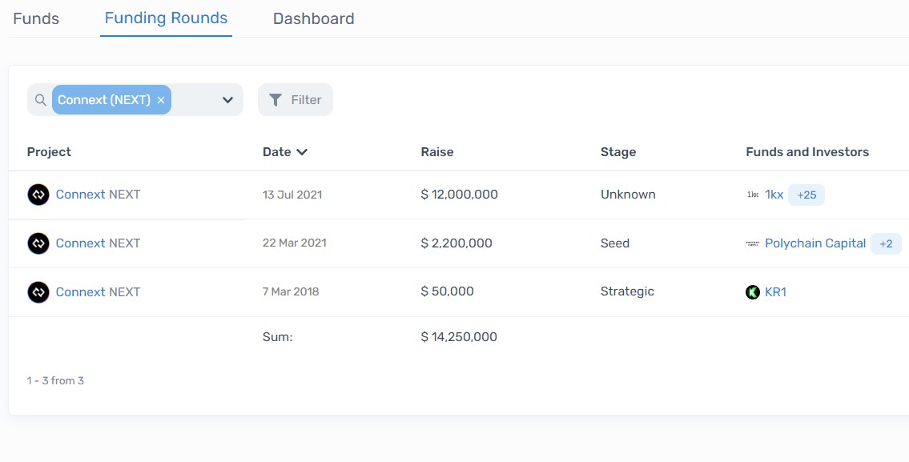Click the Unknown stage cell
The image size is (909, 462).
tap(628, 195)
